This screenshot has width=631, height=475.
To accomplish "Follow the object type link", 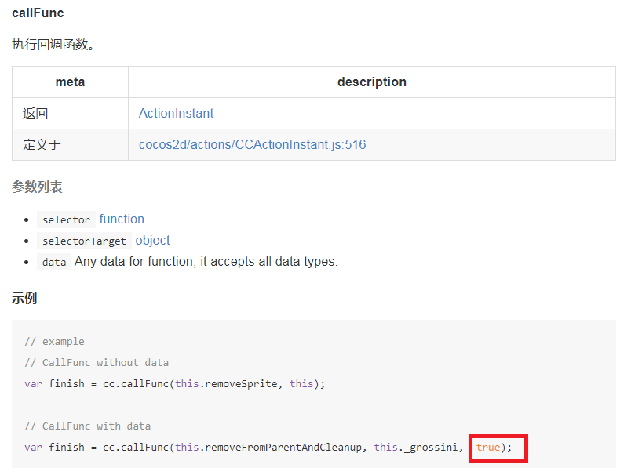I will 152,241.
